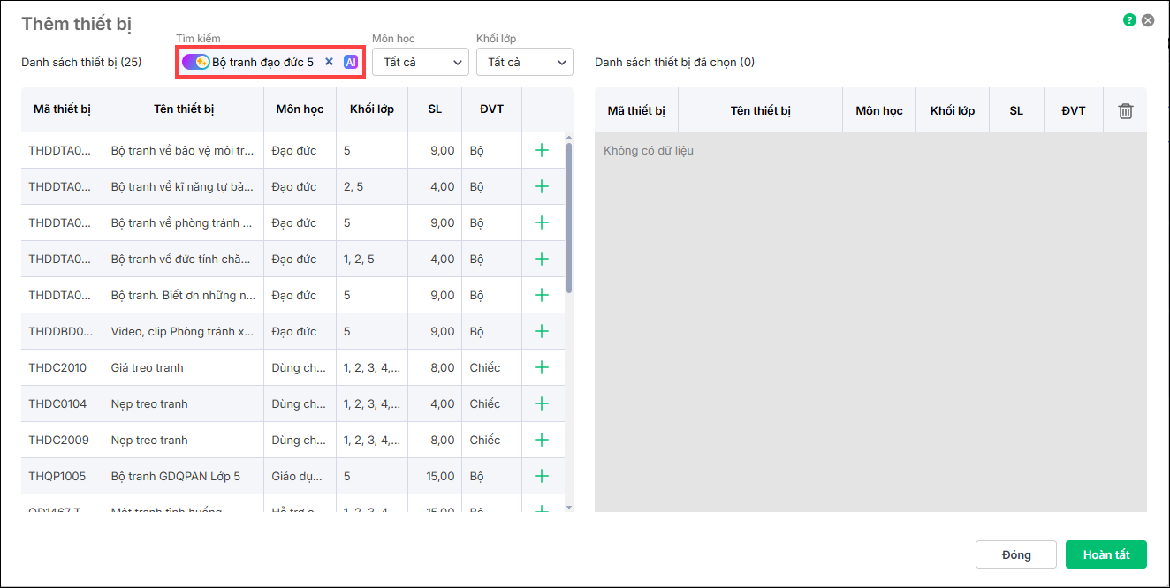Screen dimensions: 1170x588
Task: Add Bộ tranh về kĩ năng tự bảo vệ via plus
Action: (542, 187)
